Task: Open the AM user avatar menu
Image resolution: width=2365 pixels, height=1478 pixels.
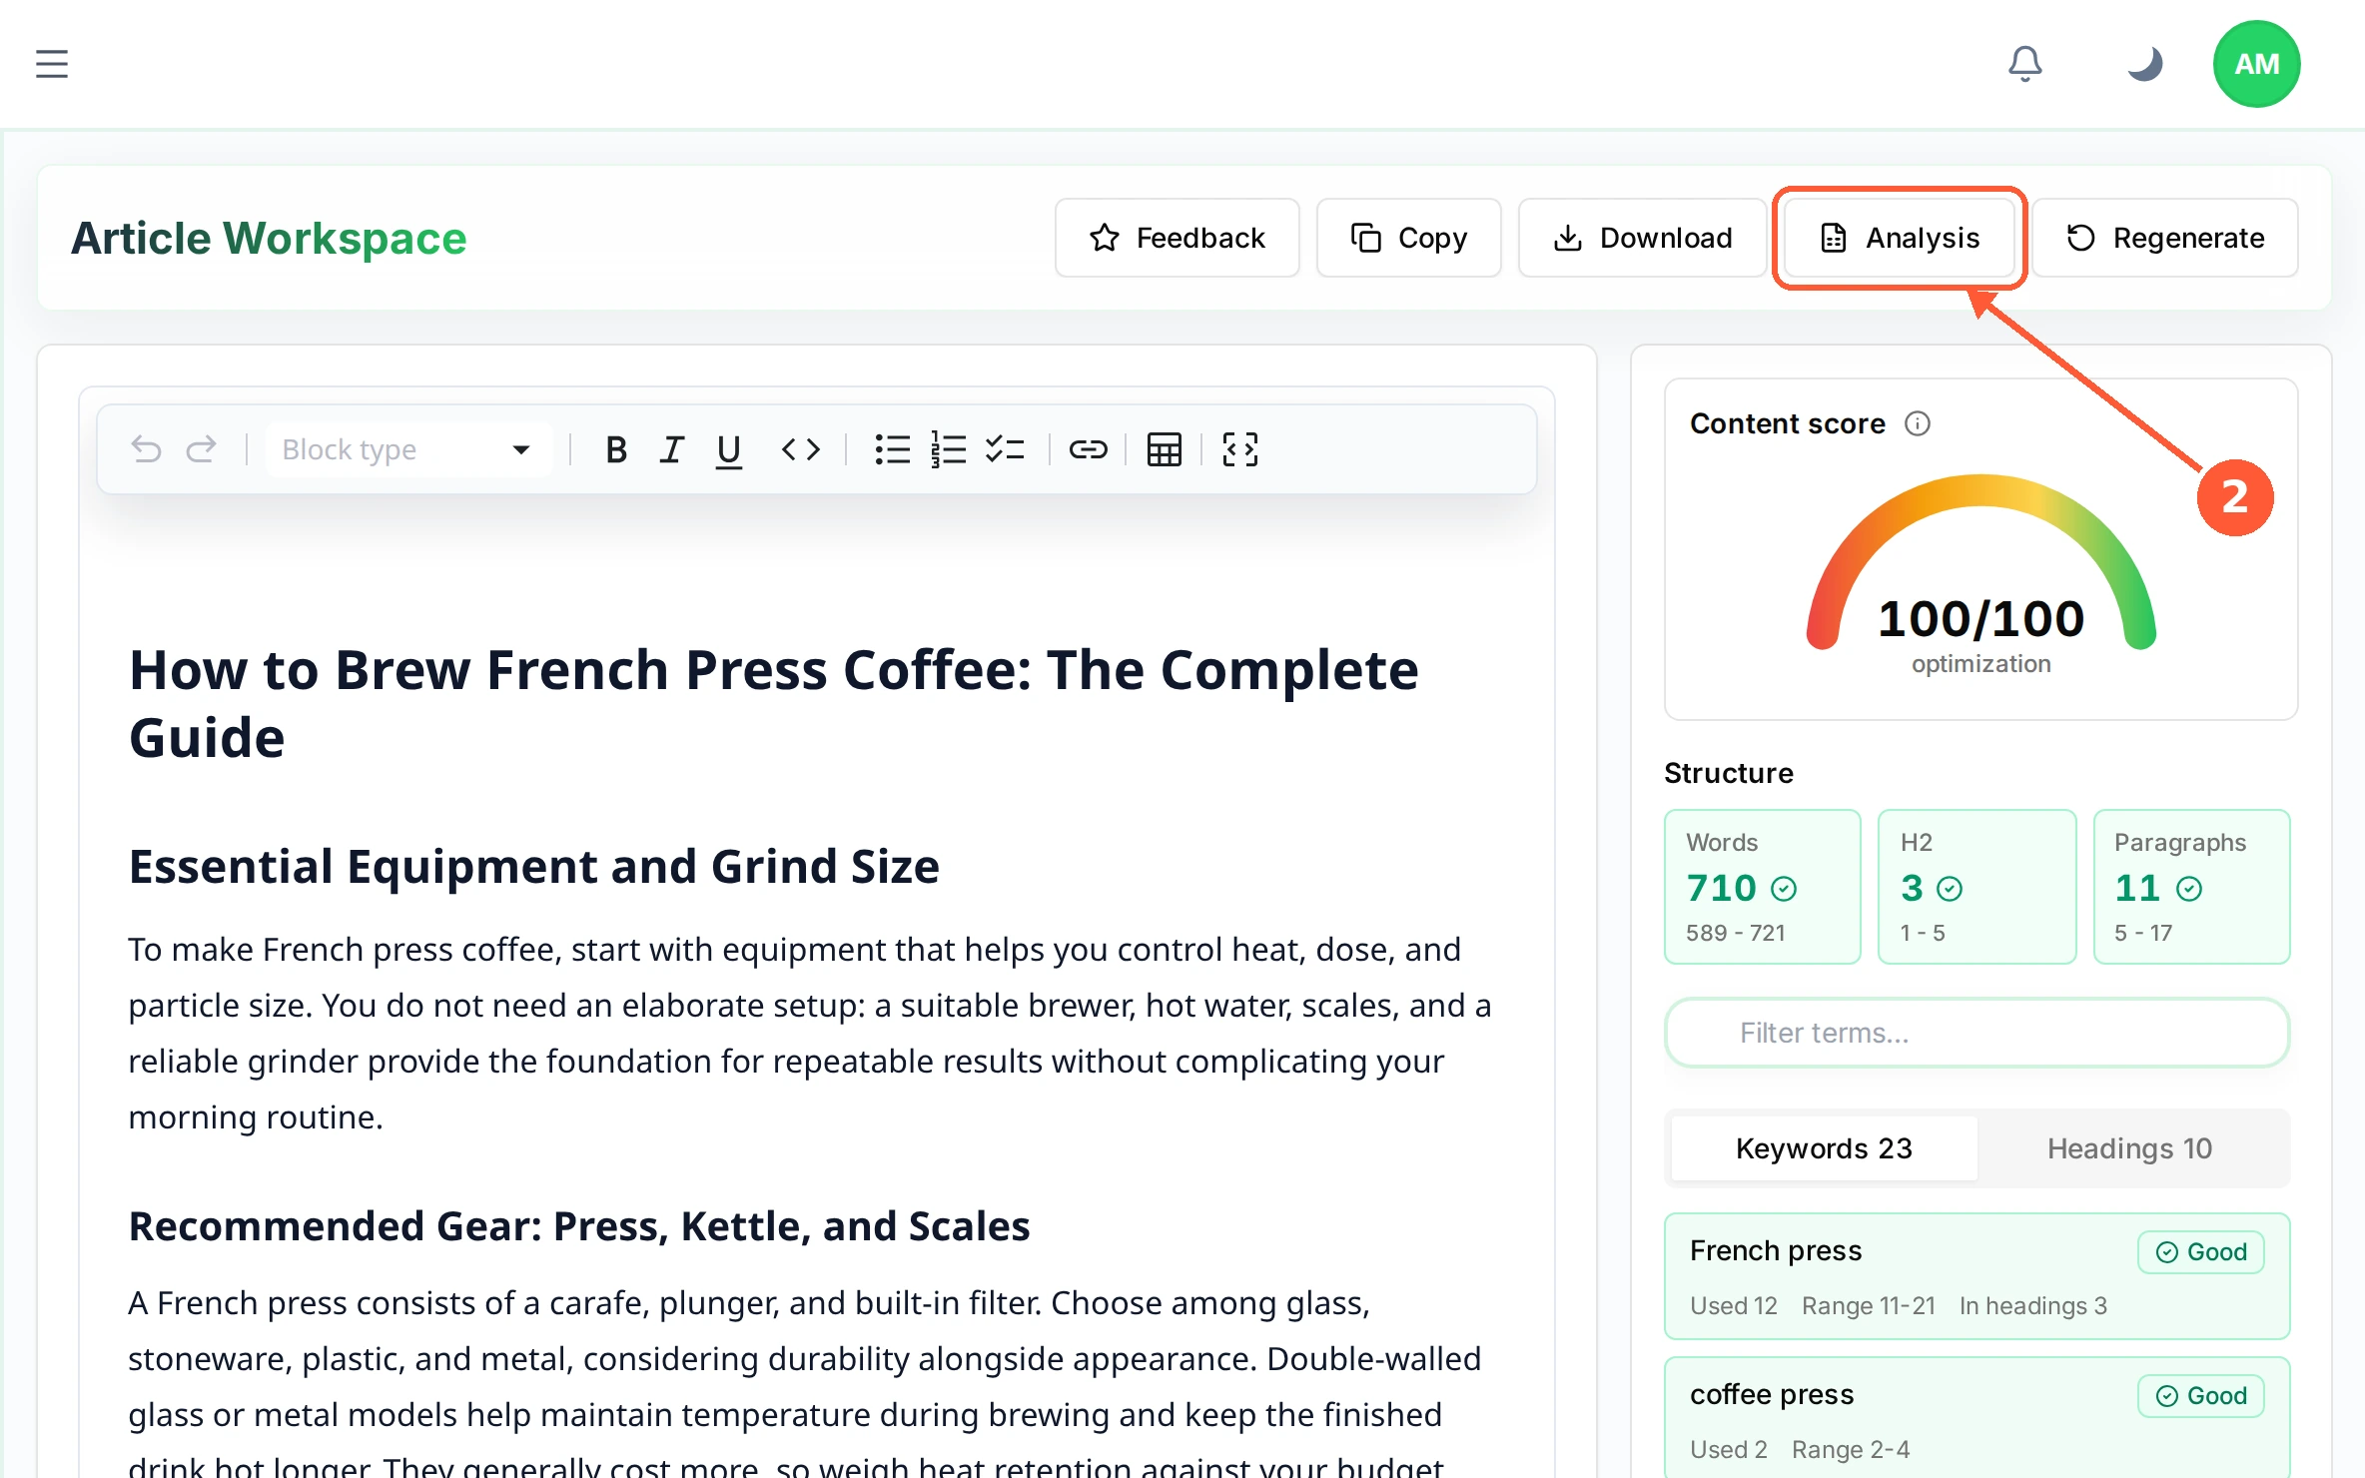Action: point(2256,64)
